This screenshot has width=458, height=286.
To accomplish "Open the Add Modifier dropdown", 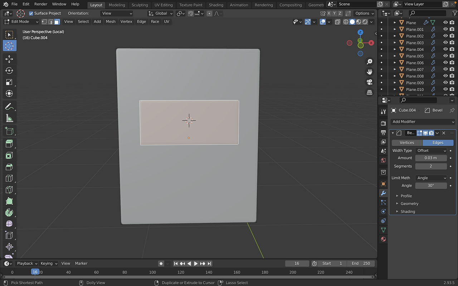I will click(423, 122).
